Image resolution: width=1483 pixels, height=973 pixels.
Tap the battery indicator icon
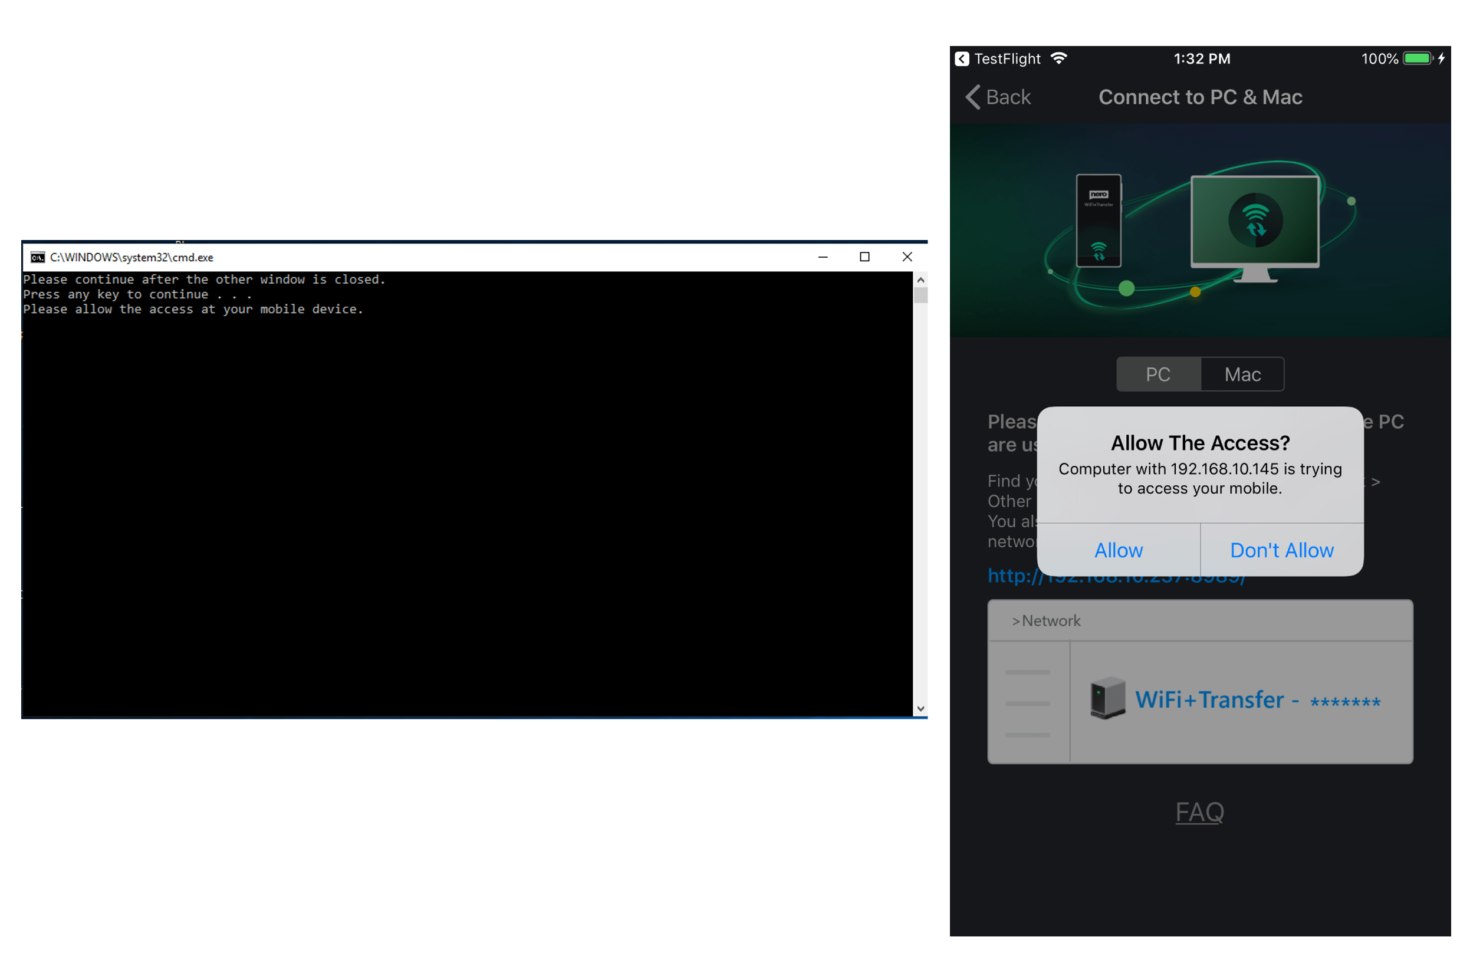[x=1418, y=58]
